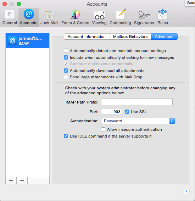
Task: Toggle the Use SSL checkbox
Action: point(127,112)
